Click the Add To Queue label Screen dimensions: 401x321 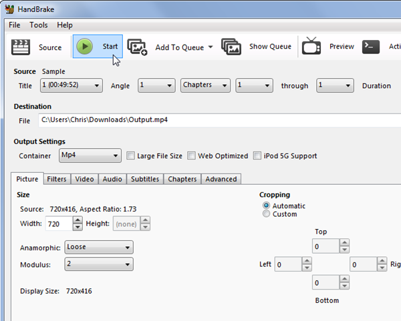coord(180,47)
